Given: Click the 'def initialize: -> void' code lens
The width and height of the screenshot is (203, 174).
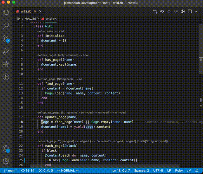Looking at the screenshot, I should click(50, 31).
